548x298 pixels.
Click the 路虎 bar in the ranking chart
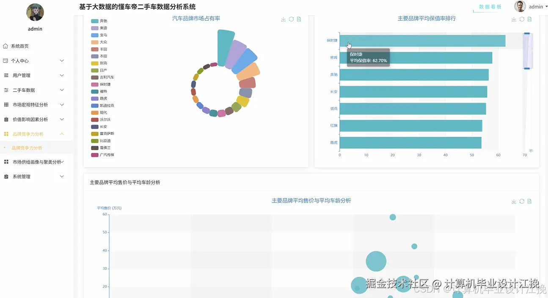click(x=410, y=143)
